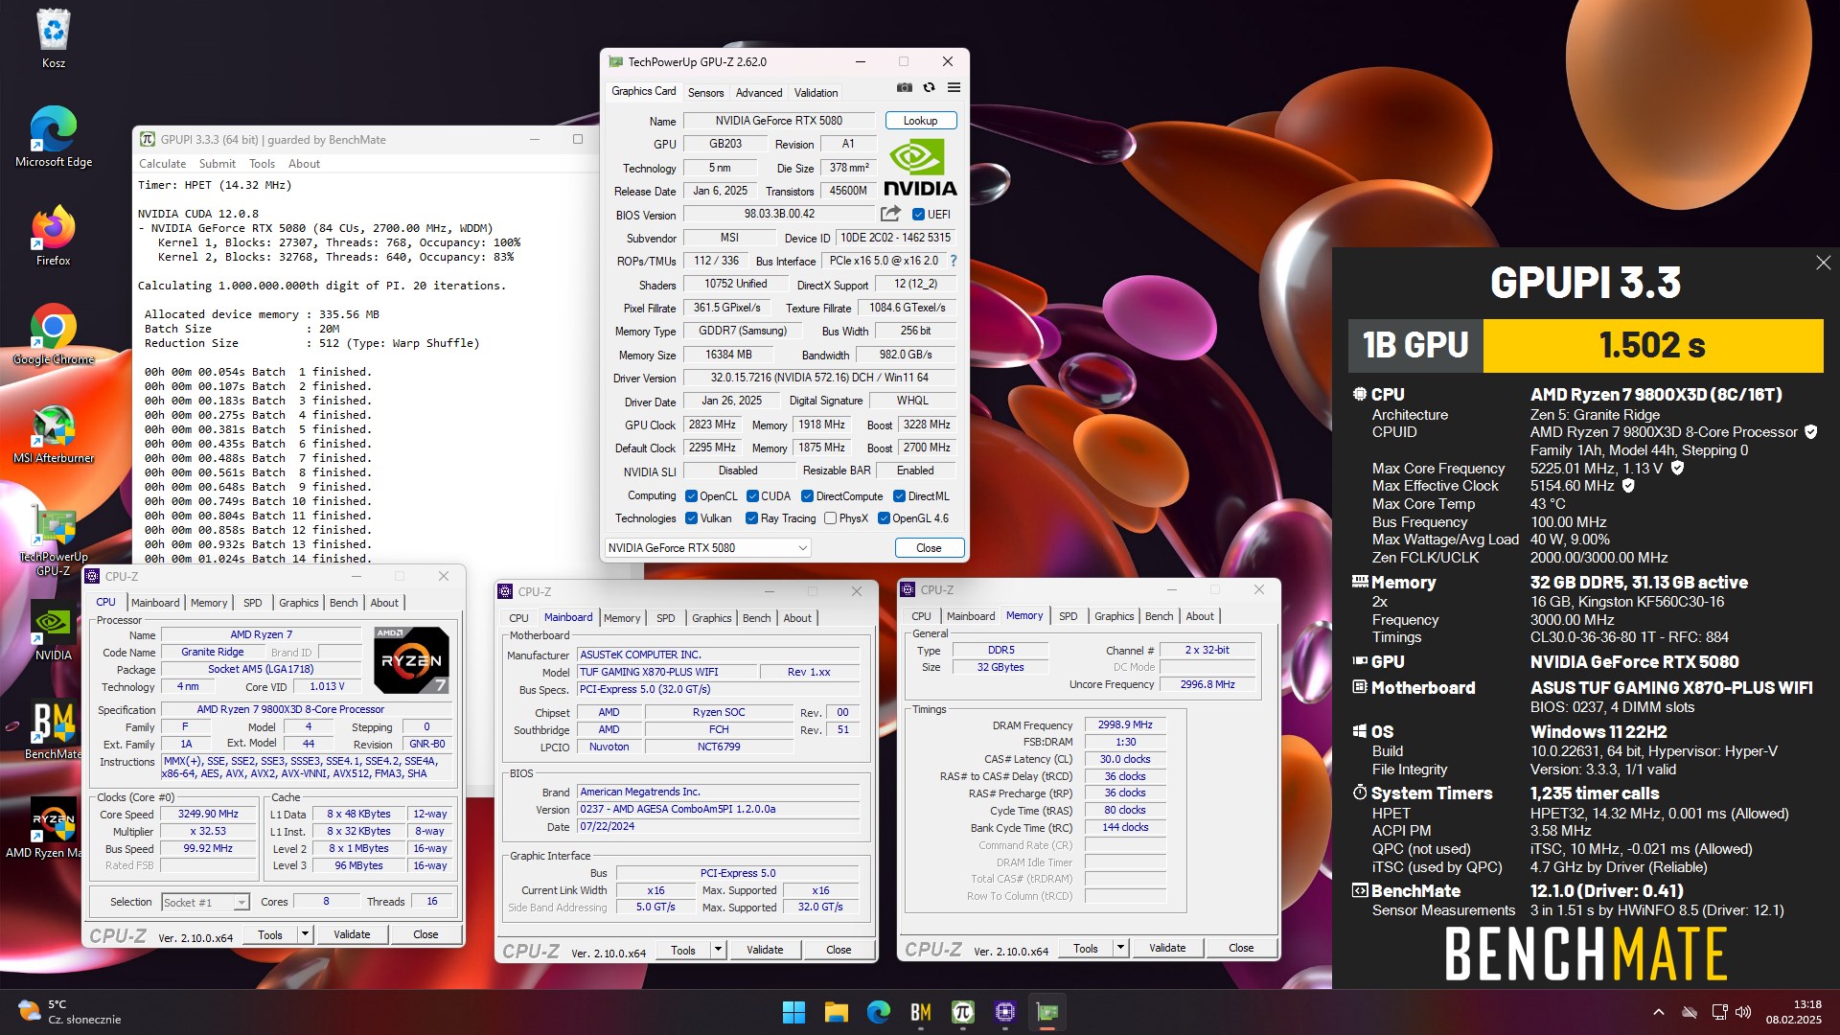Open the Calculate menu in GPUPI

coord(162,164)
